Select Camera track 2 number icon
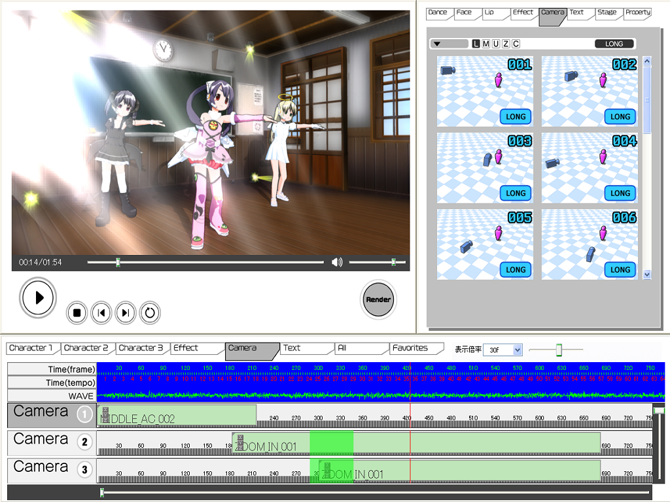The width and height of the screenshot is (670, 502). pyautogui.click(x=84, y=443)
